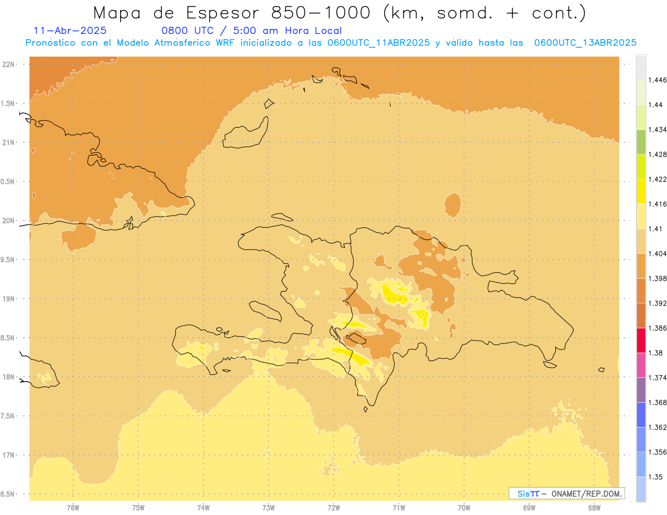Click the '0600UTC_13ABR2025' validity timestamp
667x515 pixels.
coord(585,43)
